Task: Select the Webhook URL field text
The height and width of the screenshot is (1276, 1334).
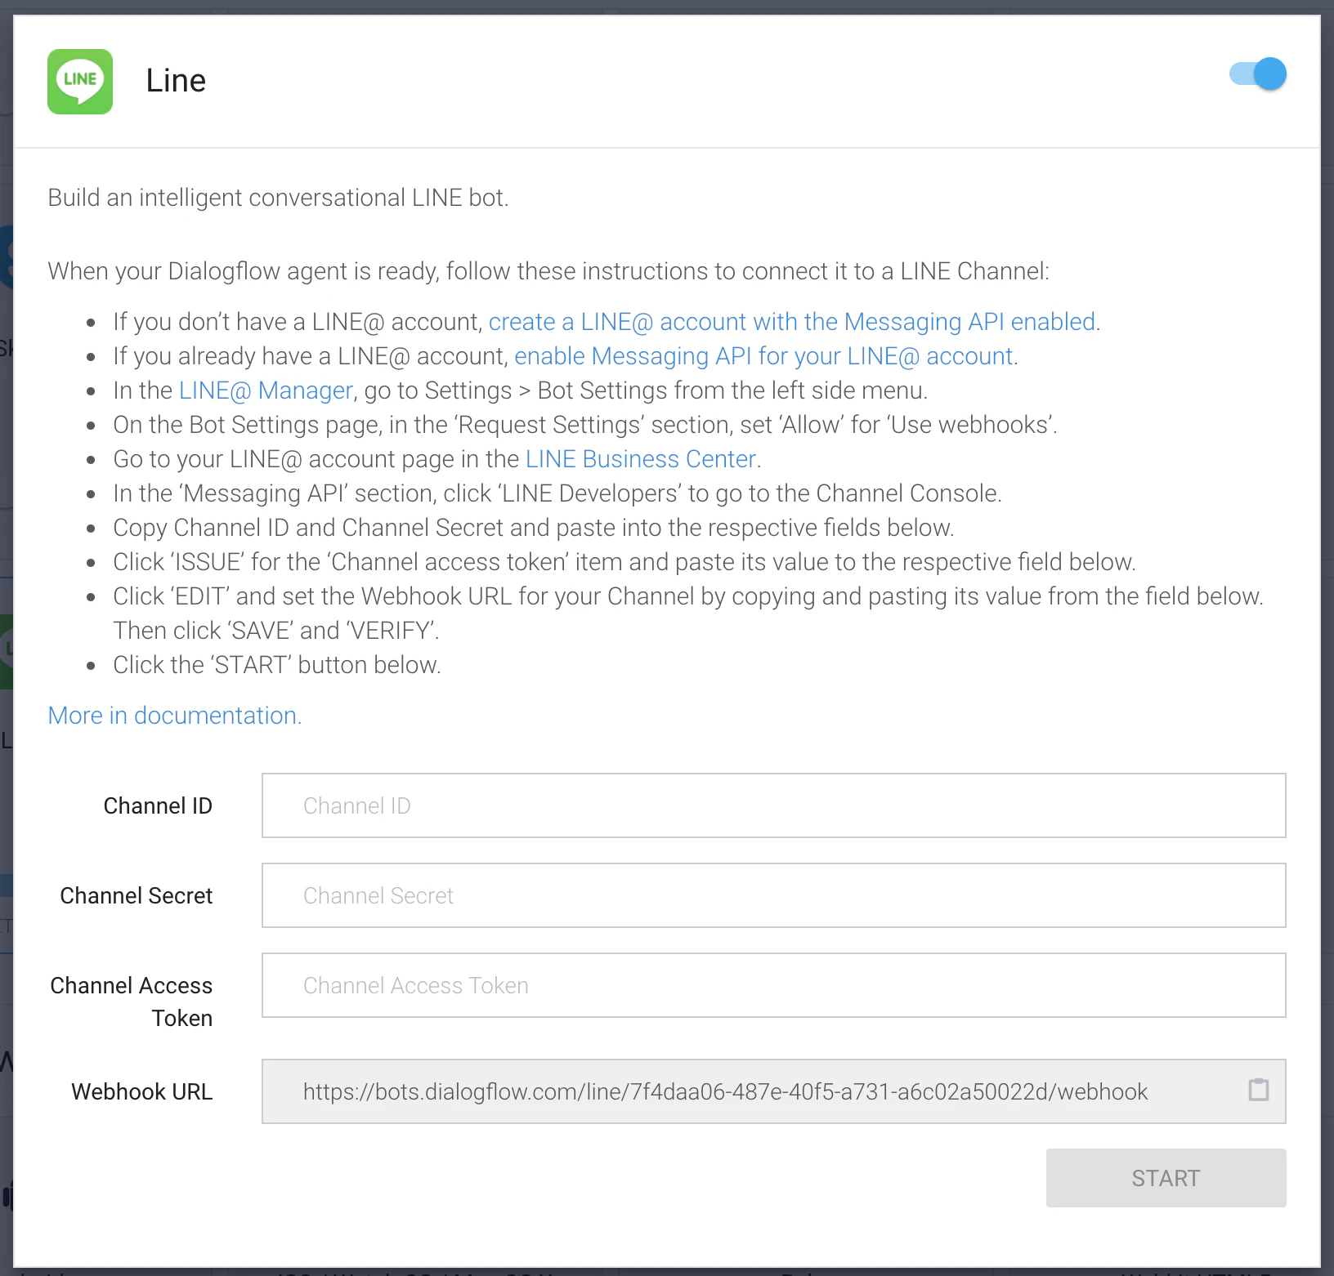Action: (x=725, y=1091)
